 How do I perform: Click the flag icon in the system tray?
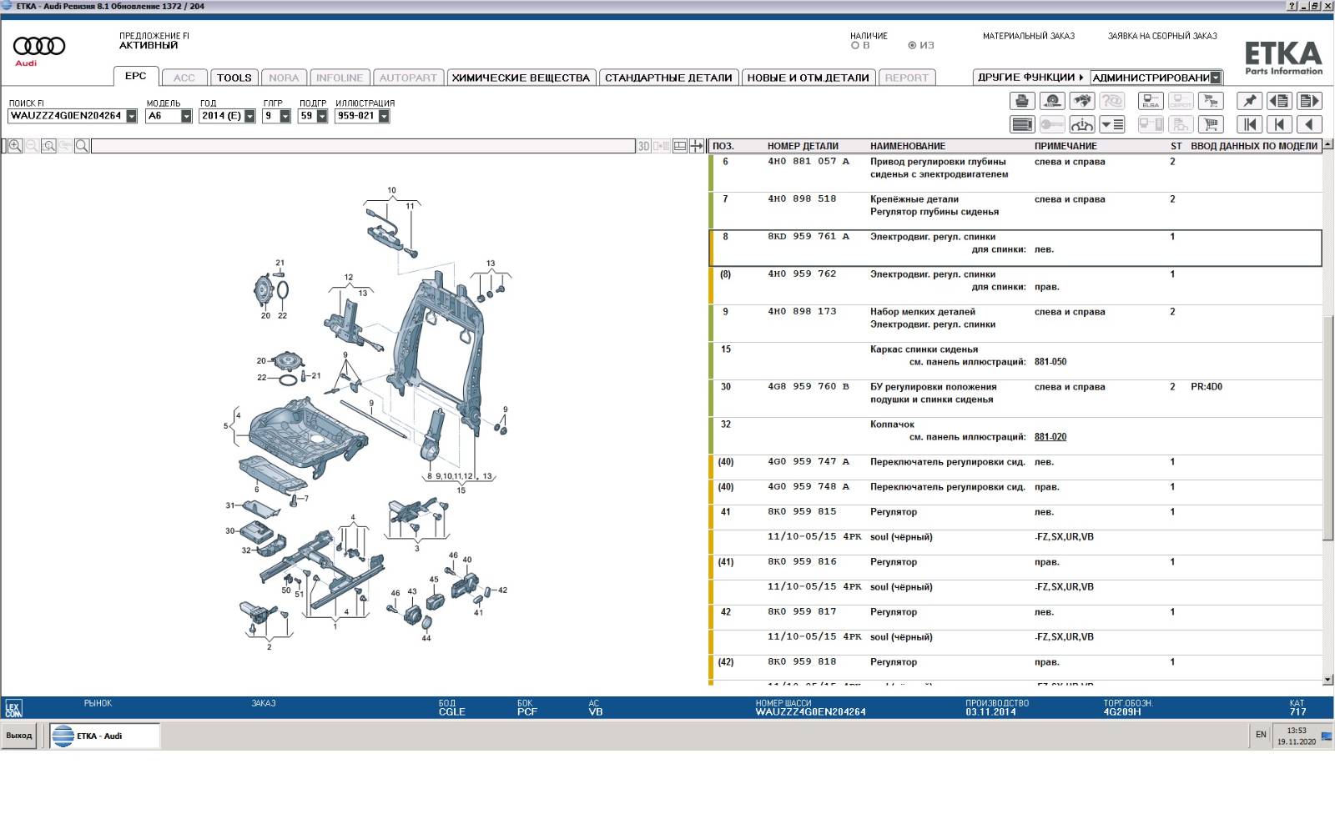[1327, 736]
